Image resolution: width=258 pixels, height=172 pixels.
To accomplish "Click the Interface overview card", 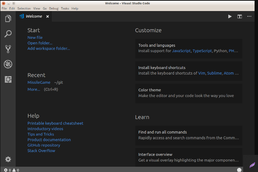I will 189,158.
